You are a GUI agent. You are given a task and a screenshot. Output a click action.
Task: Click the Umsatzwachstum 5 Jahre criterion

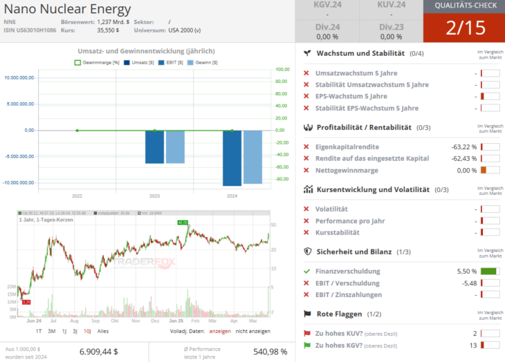click(356, 73)
